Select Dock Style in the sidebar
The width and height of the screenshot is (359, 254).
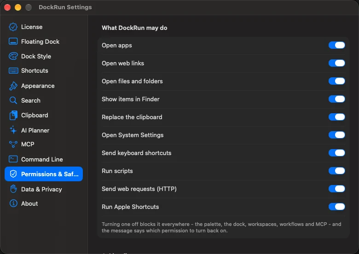pyautogui.click(x=44, y=56)
